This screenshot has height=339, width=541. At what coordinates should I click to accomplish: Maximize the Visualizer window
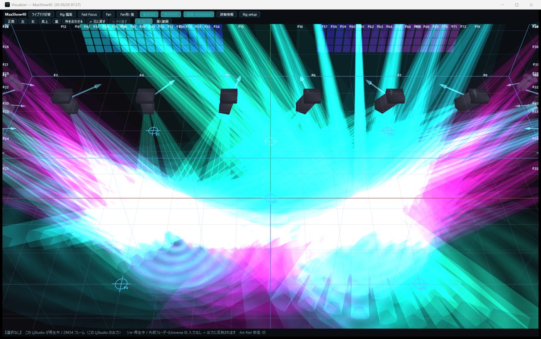pos(517,5)
